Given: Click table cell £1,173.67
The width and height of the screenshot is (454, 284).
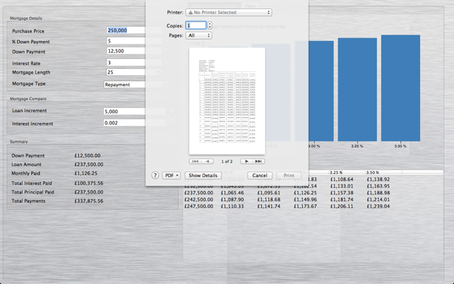Looking at the screenshot, I should 305,206.
